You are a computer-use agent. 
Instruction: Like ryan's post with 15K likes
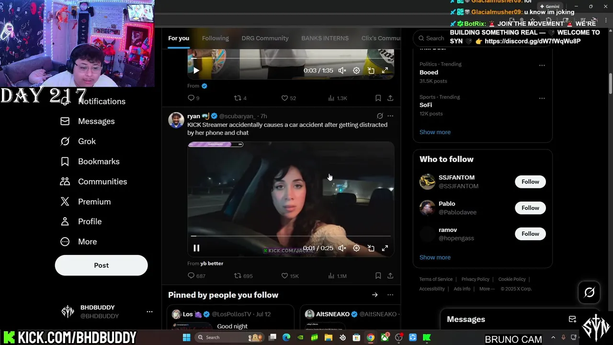point(290,276)
